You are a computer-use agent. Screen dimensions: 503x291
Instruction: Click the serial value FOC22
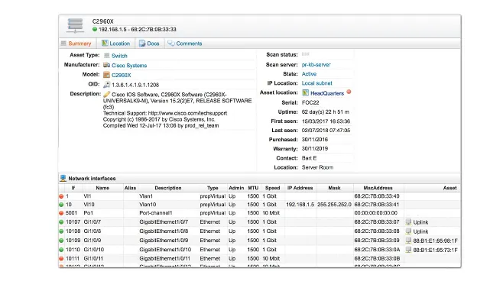310,102
